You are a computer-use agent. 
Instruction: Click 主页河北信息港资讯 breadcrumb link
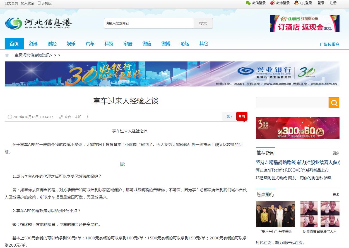(32, 55)
